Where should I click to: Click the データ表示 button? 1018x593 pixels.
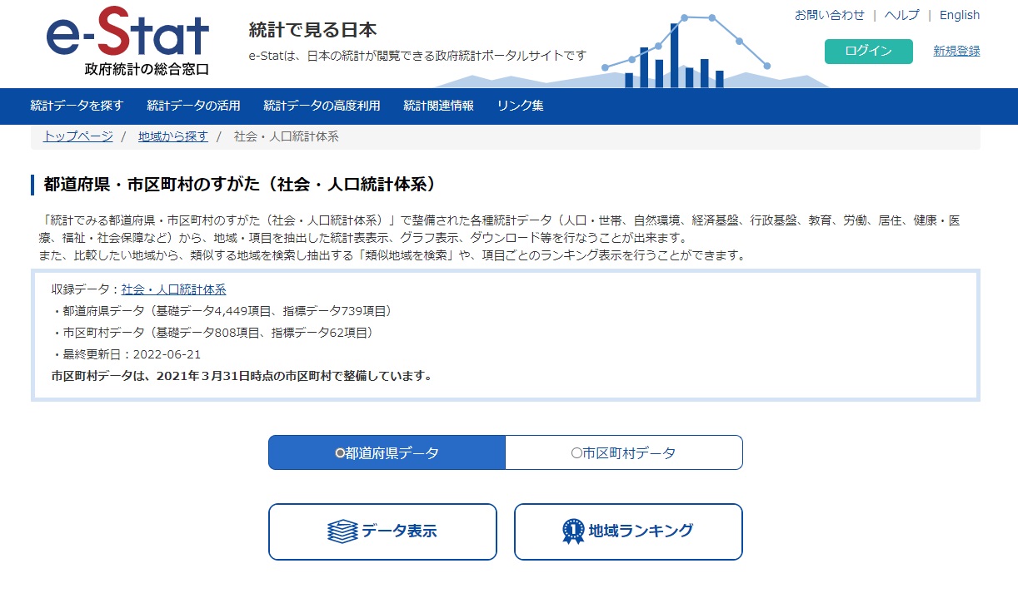[x=382, y=531]
